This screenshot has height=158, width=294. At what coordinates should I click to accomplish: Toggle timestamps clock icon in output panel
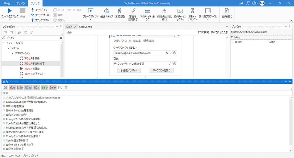point(5,87)
